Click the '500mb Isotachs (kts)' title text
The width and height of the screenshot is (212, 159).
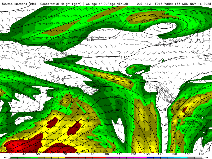click(x=19, y=4)
